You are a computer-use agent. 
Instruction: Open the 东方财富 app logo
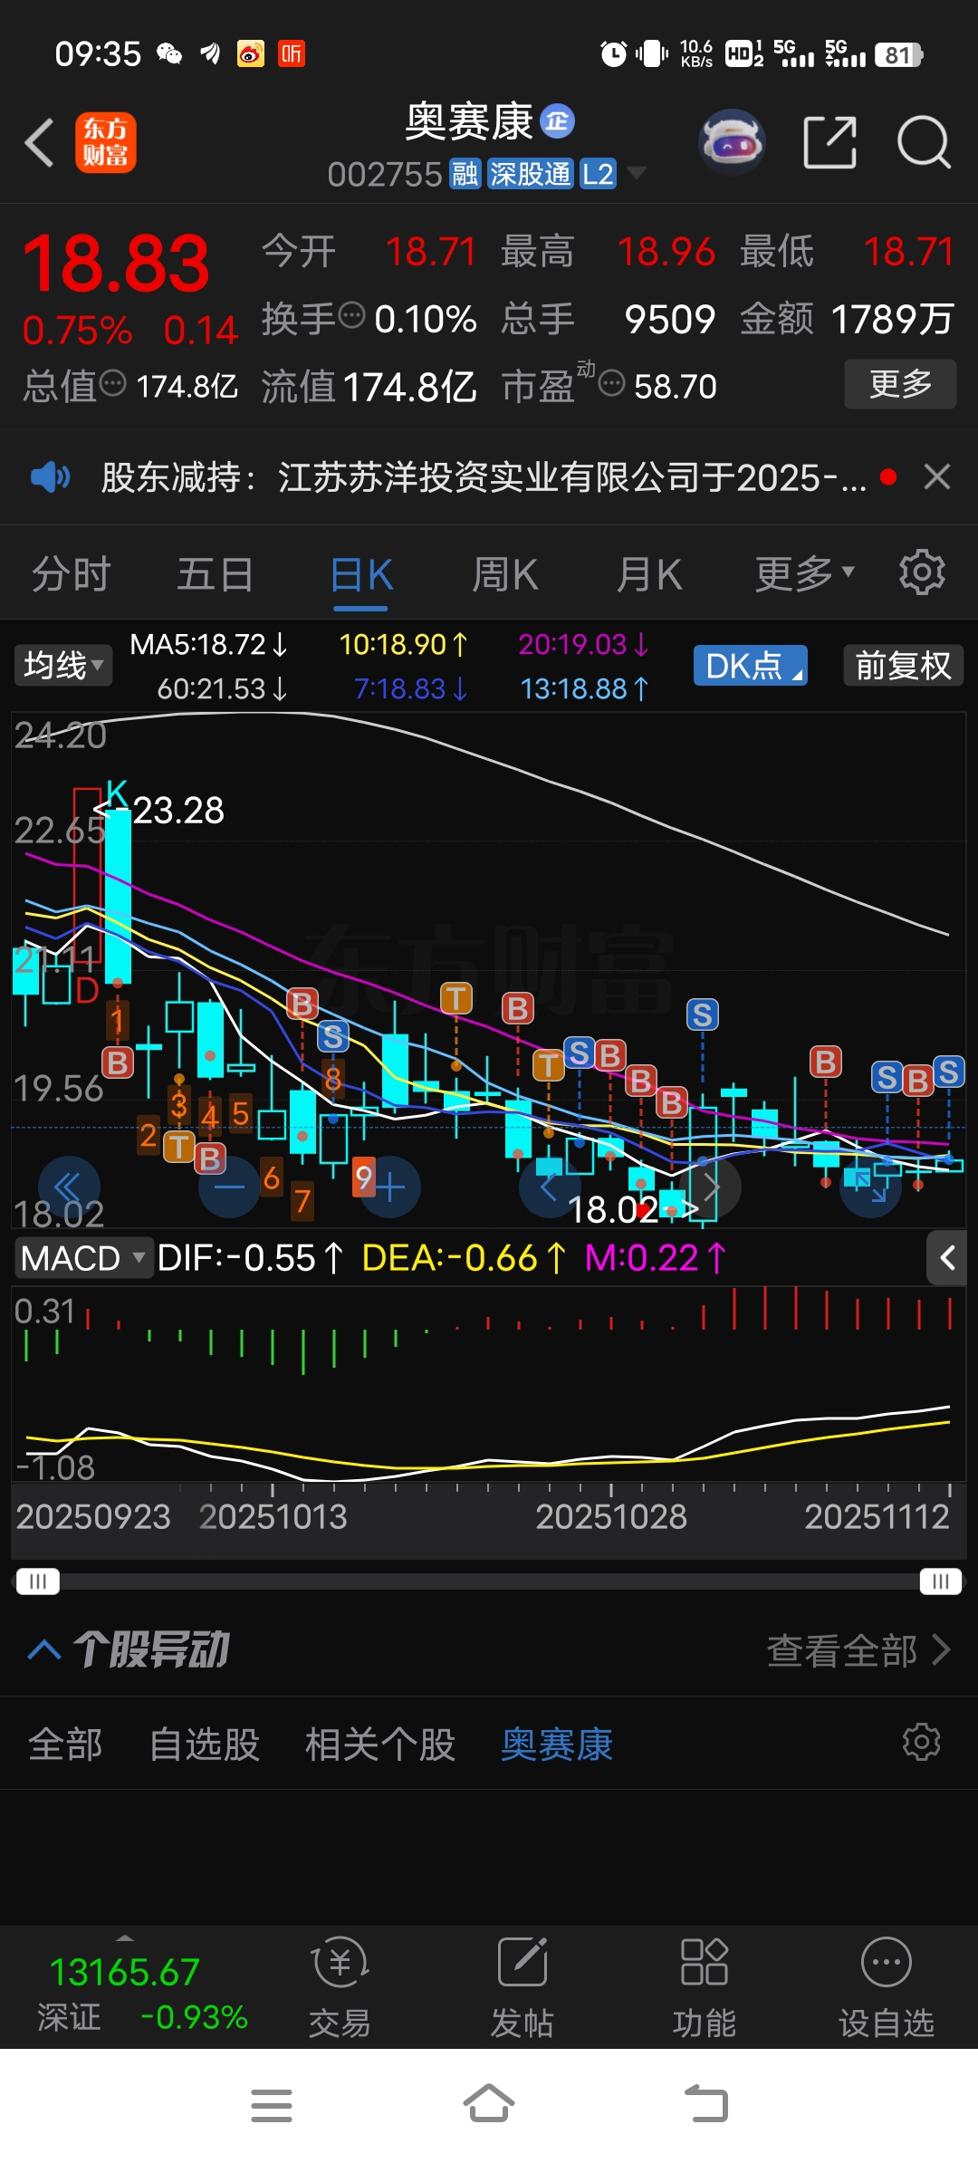[106, 142]
